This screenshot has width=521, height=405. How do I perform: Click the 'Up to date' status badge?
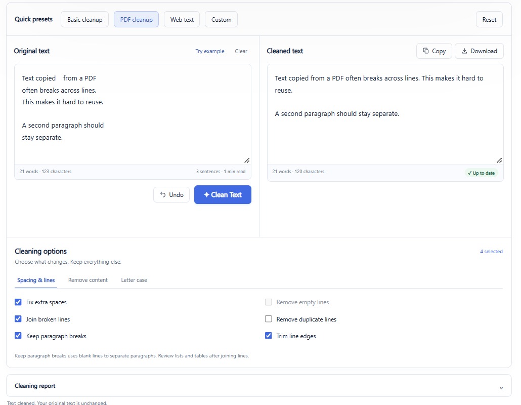481,173
